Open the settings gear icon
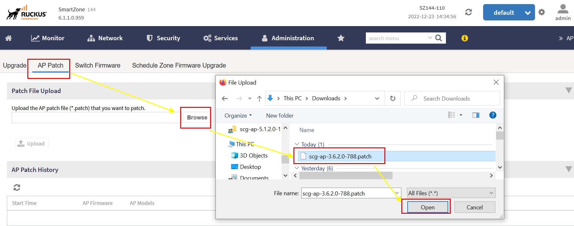Screen dimensions: 574x226 click(x=542, y=12)
